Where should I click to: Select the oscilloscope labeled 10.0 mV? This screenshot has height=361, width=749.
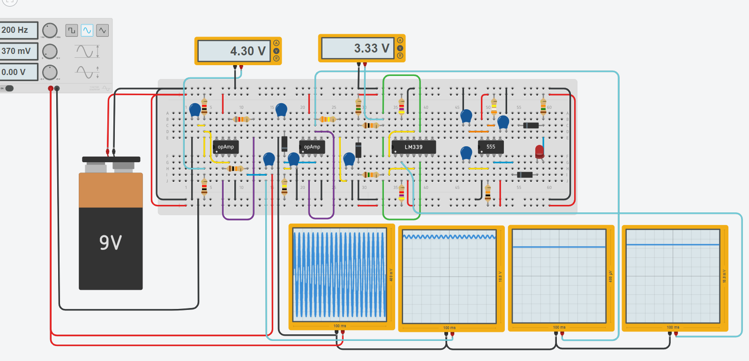675,278
